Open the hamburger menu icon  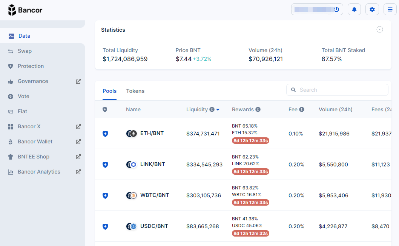coord(390,9)
